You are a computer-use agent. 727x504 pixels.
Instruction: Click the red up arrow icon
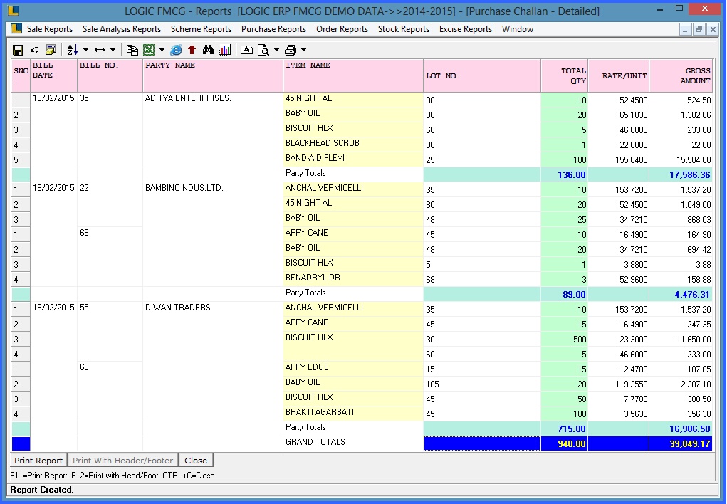coord(192,50)
